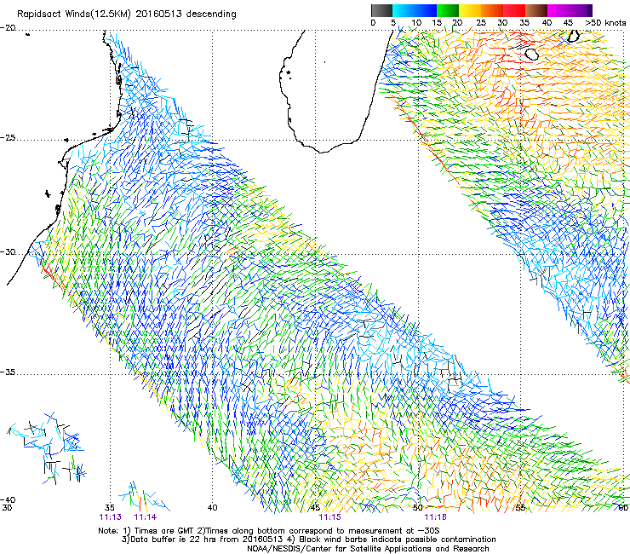Click the green 15-20 knots legend segment
This screenshot has height=554, width=630.
click(x=448, y=10)
